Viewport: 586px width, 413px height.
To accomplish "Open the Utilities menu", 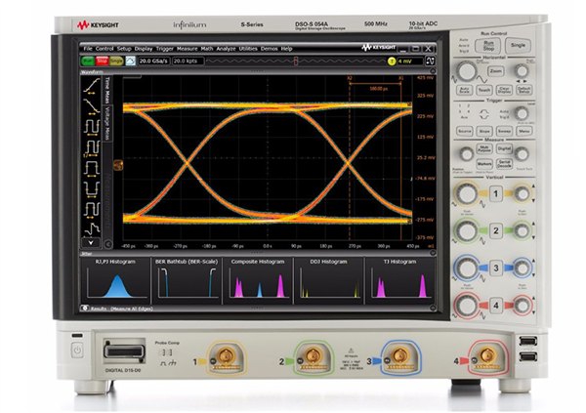I will tap(248, 49).
